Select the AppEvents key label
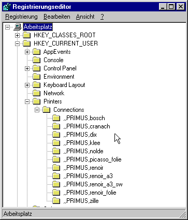This screenshot has width=188, height=220. [x=57, y=52]
